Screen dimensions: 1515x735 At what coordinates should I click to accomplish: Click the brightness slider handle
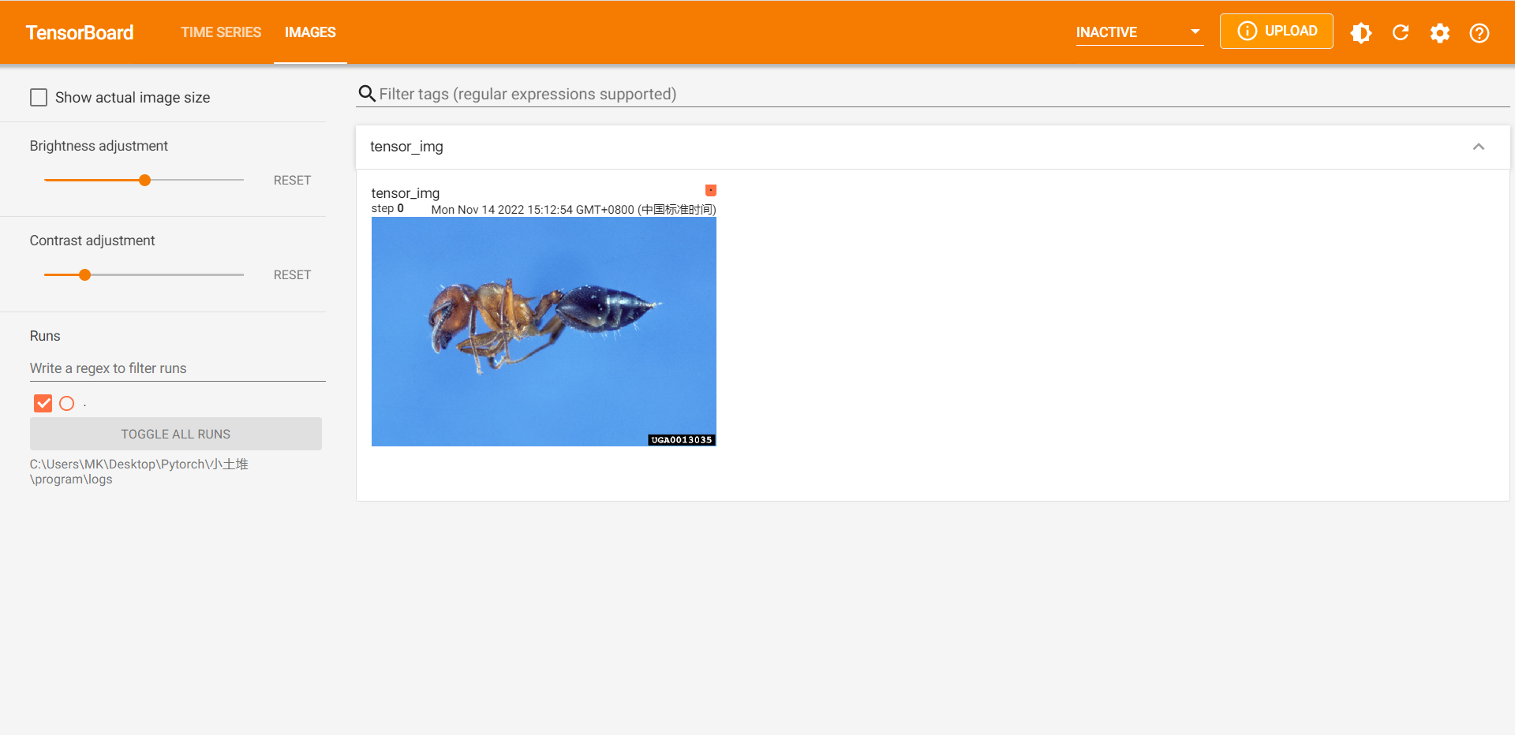click(144, 180)
